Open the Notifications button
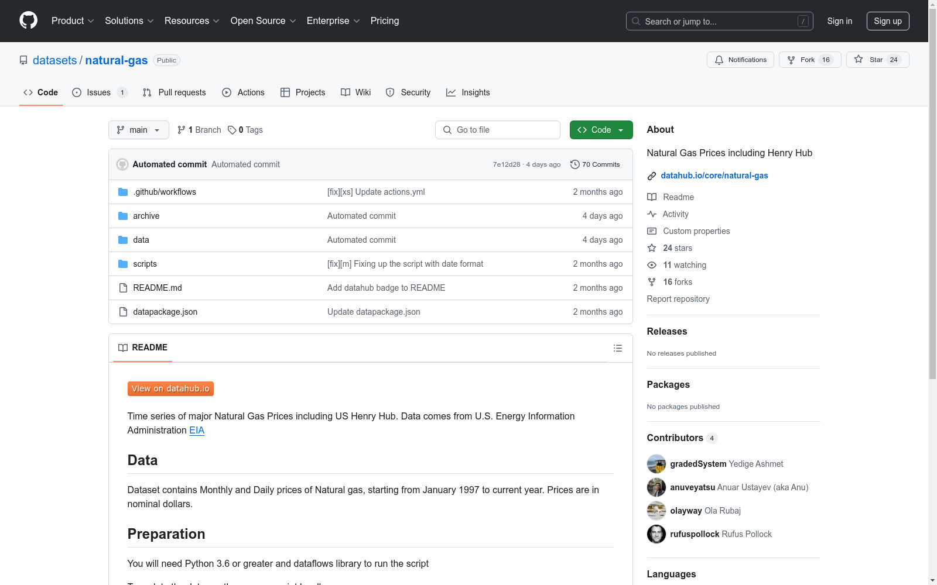 coord(740,60)
